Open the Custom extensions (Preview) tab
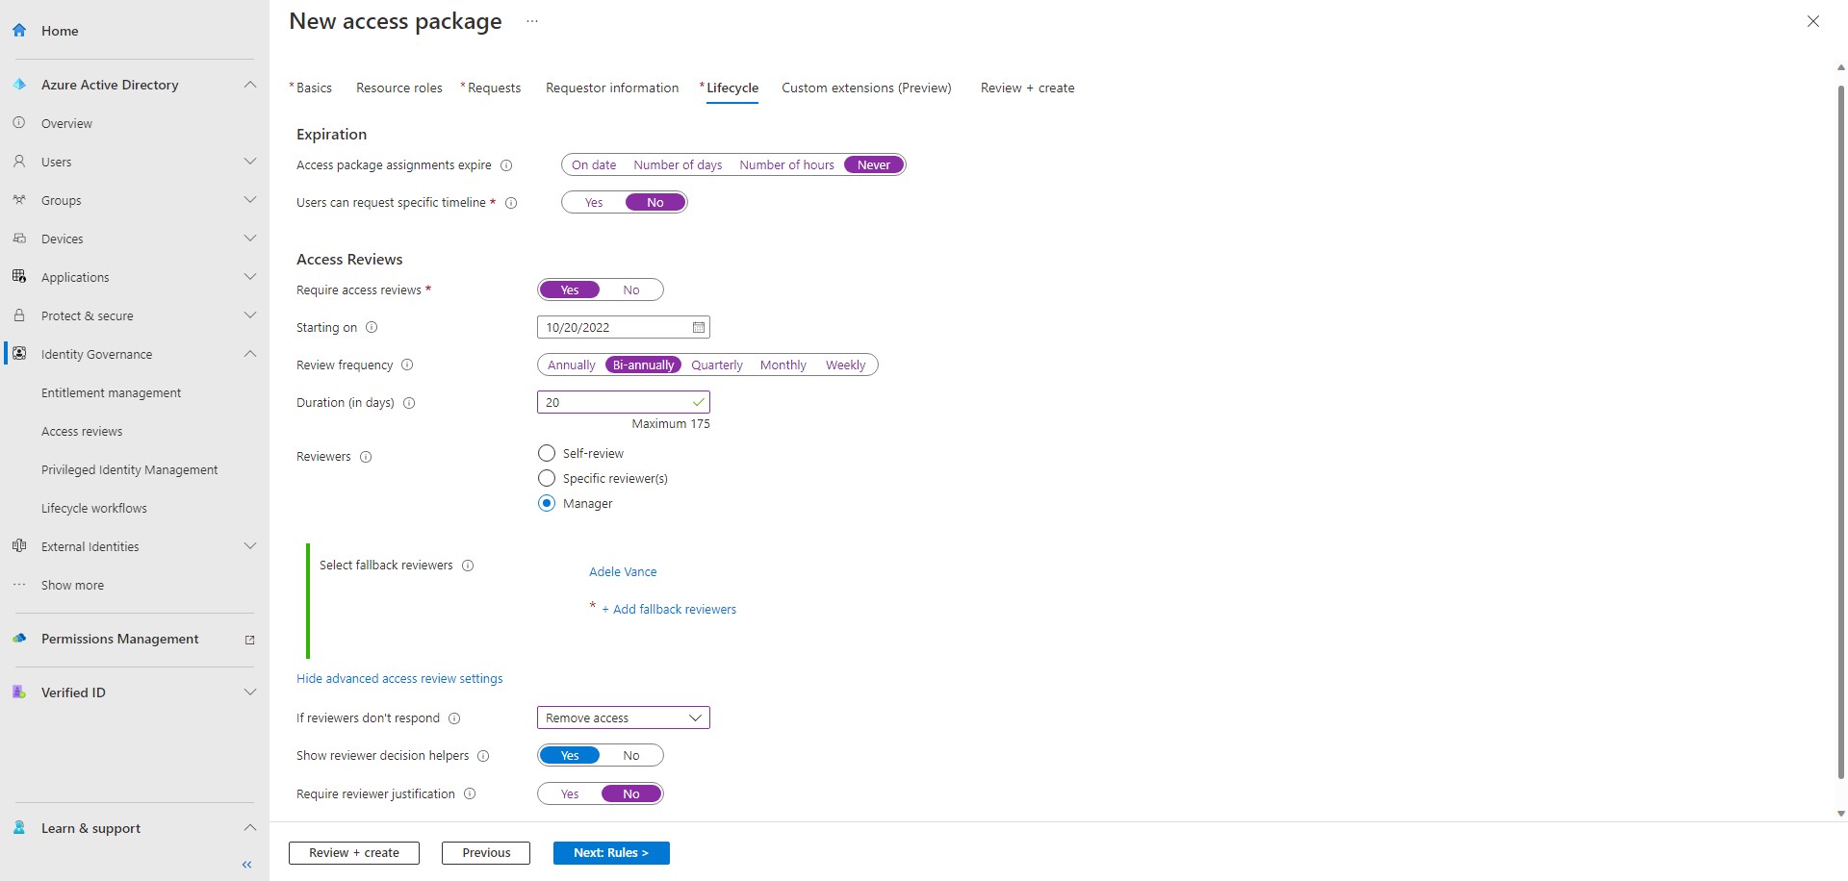 point(865,88)
